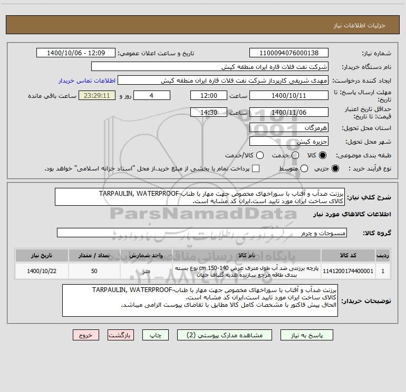Click the اطلاعات کالاهای مورد نیاز heading
406x392 pixels.
coord(352,214)
